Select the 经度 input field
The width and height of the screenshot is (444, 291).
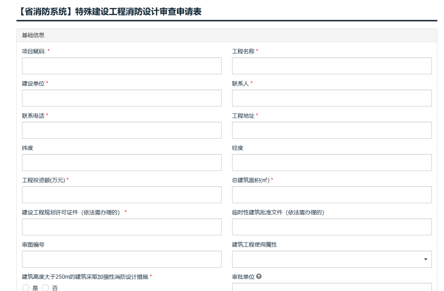331,163
